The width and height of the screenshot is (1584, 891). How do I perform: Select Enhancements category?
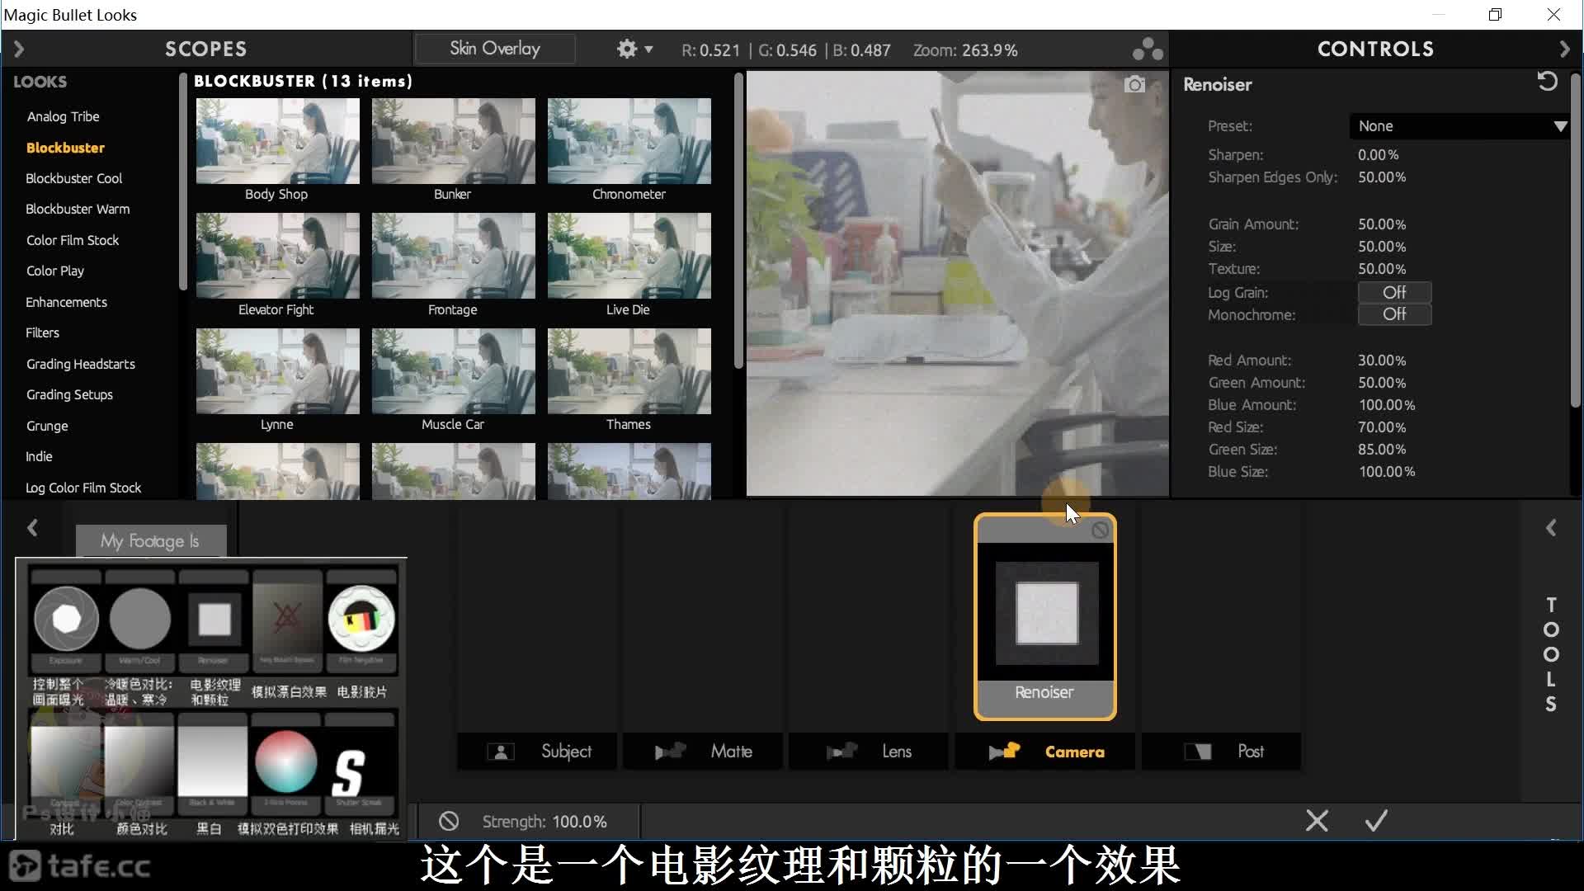click(x=66, y=302)
